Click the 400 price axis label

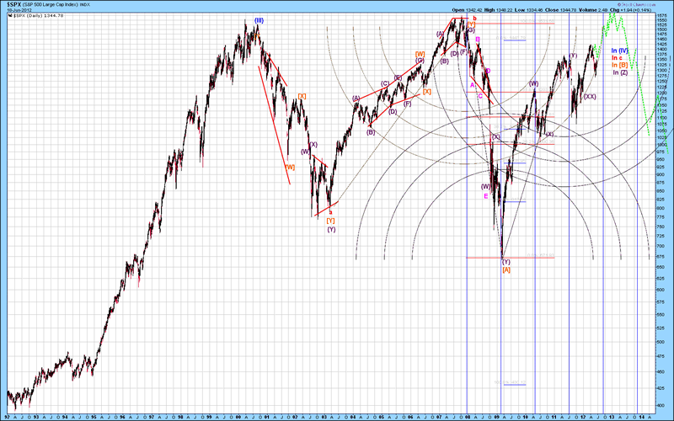coord(661,406)
